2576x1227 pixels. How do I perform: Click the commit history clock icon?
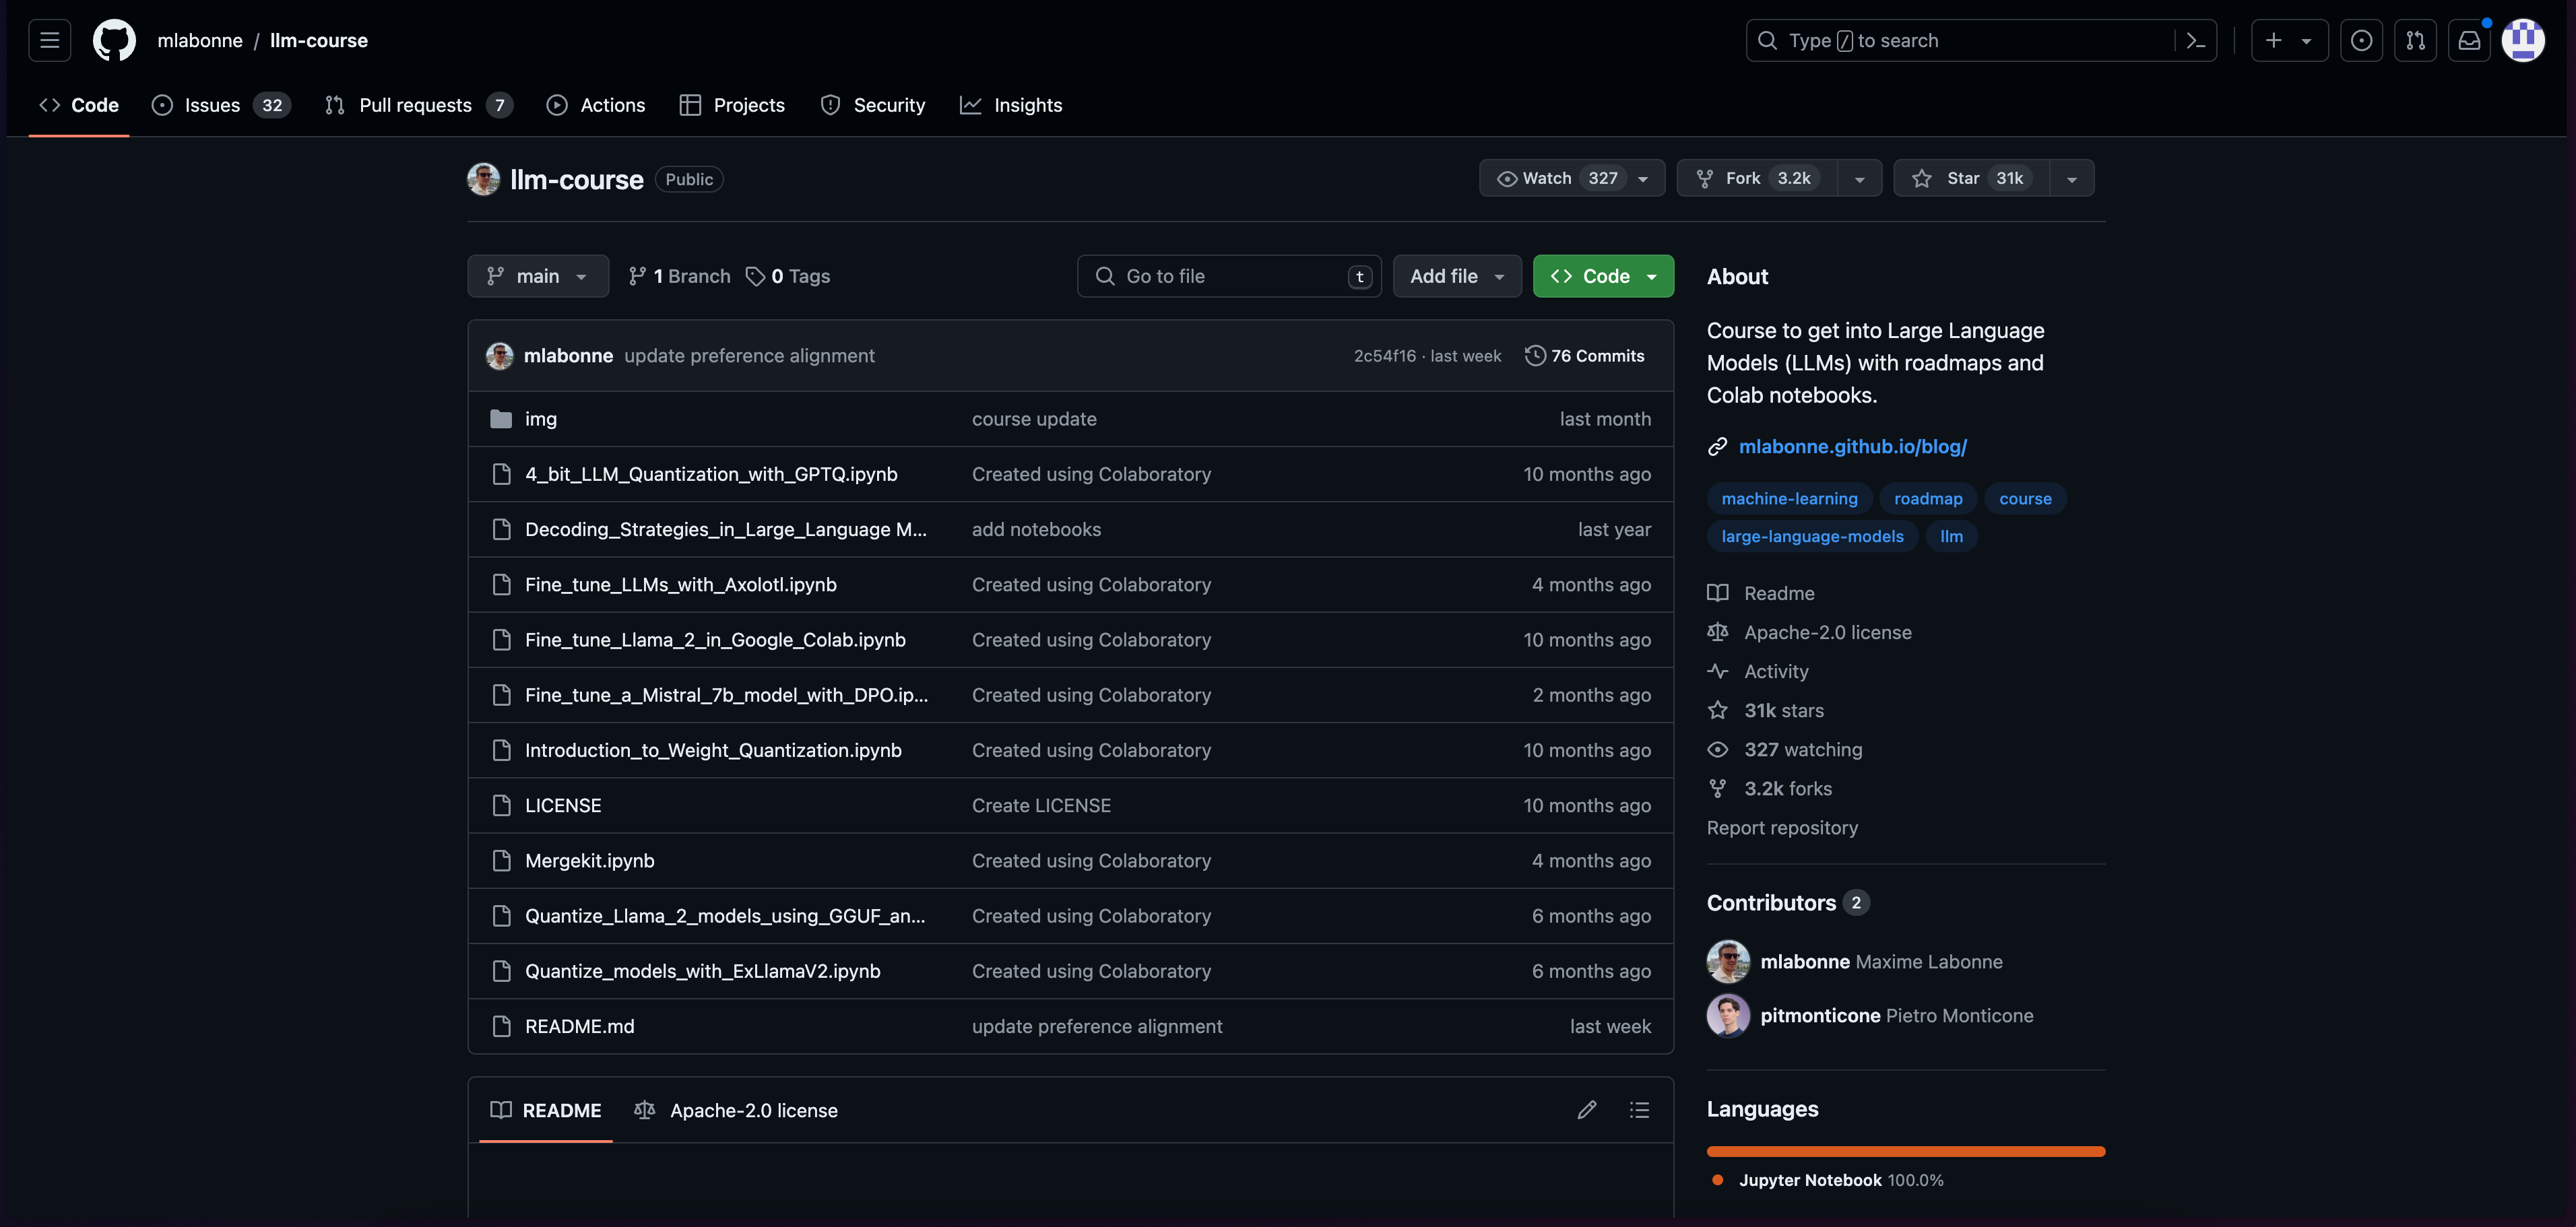[x=1535, y=356]
